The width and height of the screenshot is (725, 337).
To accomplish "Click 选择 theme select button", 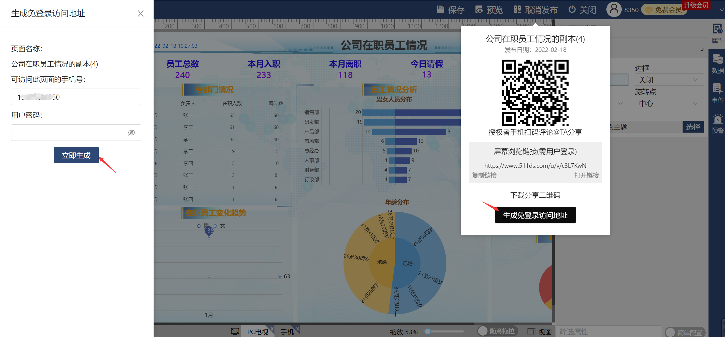I will [693, 127].
